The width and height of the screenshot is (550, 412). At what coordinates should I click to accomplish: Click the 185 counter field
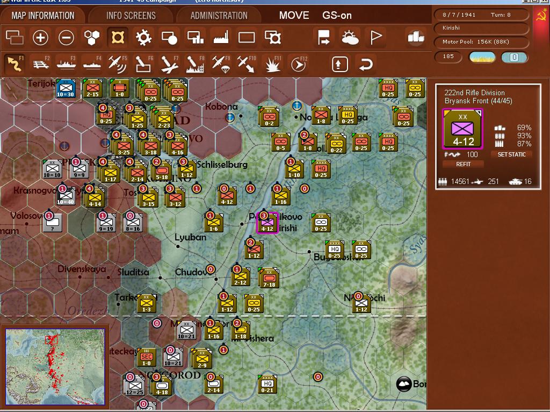tap(448, 56)
